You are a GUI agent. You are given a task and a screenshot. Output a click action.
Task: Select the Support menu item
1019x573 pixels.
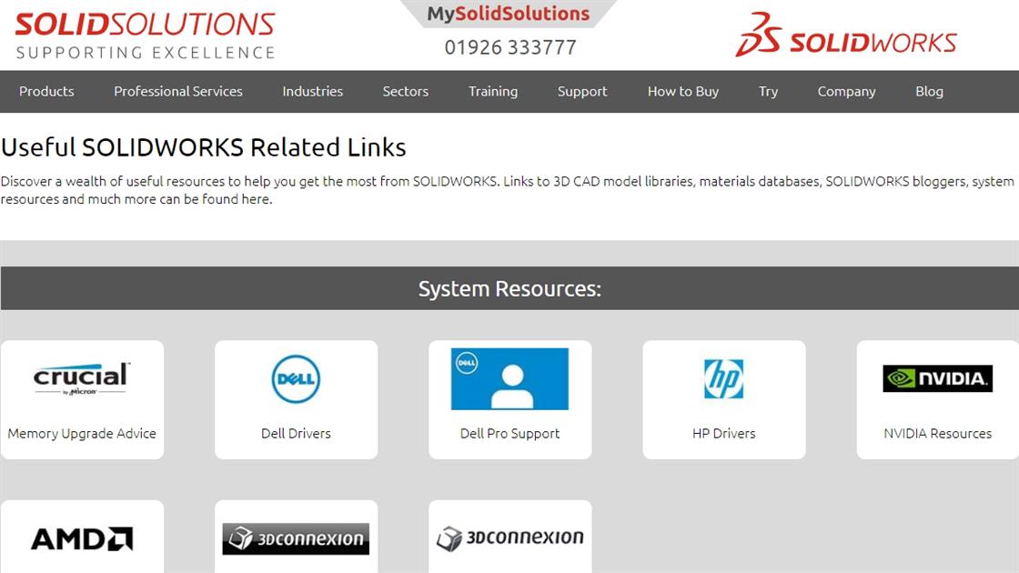pos(582,91)
